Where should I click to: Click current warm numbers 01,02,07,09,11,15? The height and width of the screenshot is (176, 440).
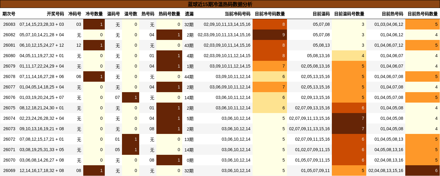(312, 150)
